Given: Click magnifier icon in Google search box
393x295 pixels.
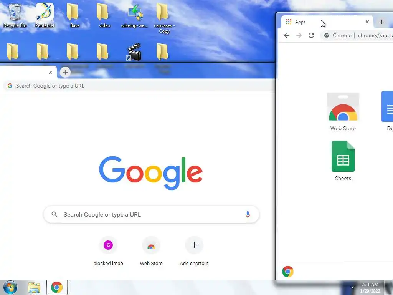Looking at the screenshot, I should click(x=54, y=214).
